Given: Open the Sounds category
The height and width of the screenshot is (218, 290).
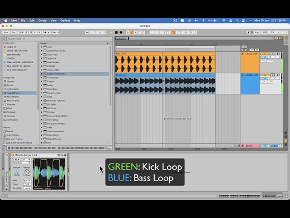Looking at the screenshot, I should point(11,81).
